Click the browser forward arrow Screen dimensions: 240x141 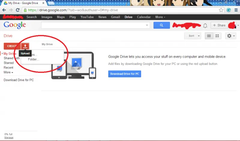(11, 10)
